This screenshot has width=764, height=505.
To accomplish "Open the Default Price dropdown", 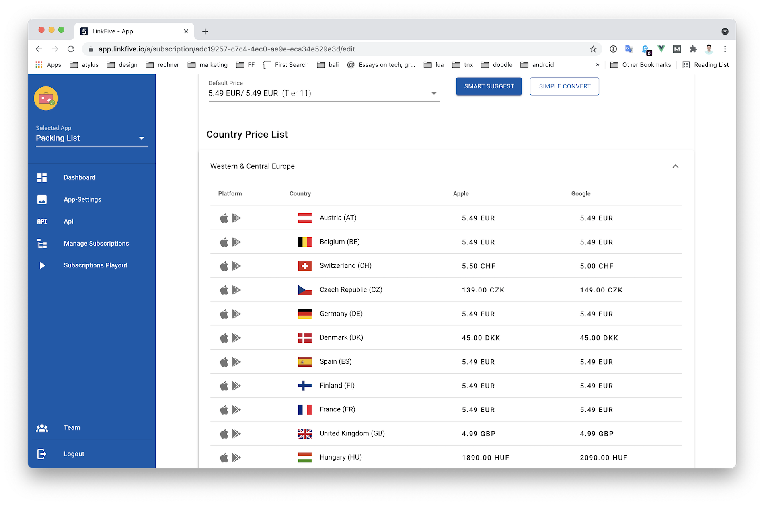I will click(x=324, y=93).
